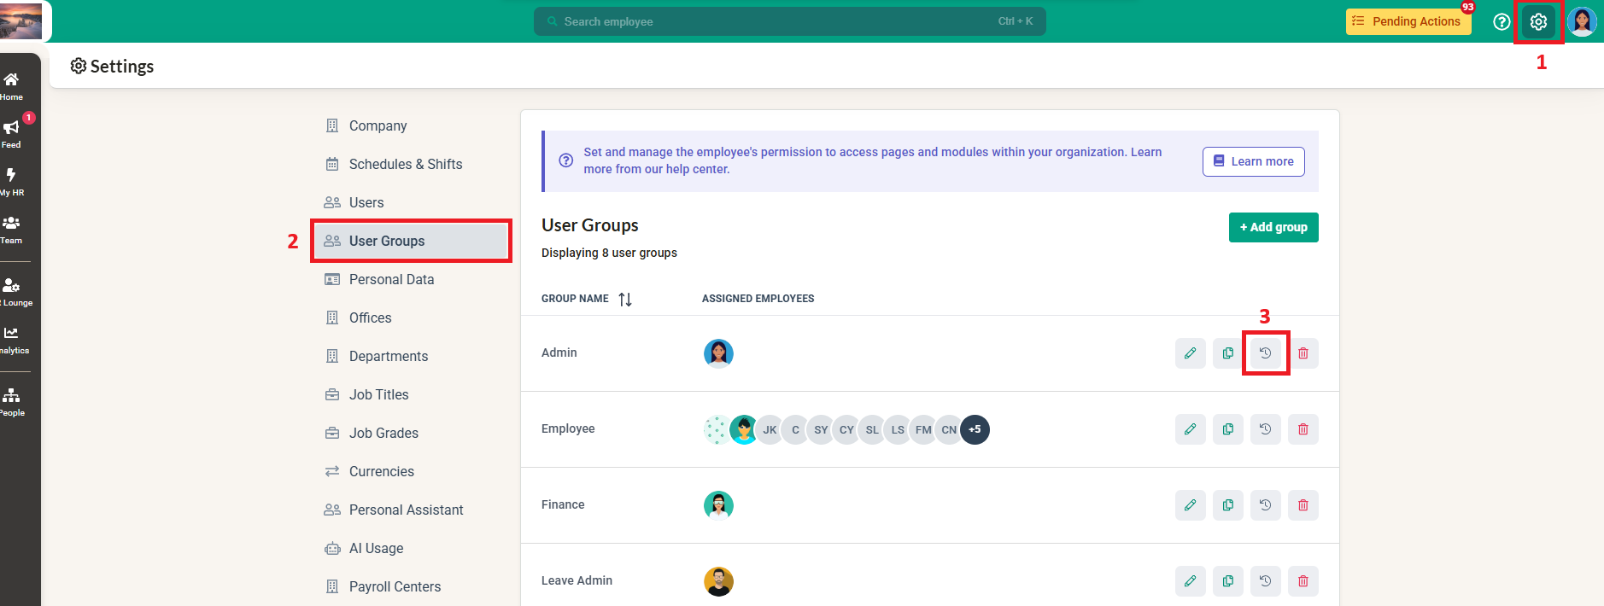Open Pending Actions list

1408,22
